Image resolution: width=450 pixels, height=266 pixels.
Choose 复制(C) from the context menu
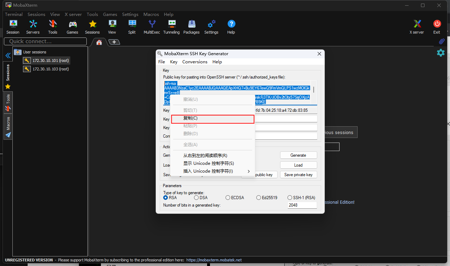click(x=213, y=118)
